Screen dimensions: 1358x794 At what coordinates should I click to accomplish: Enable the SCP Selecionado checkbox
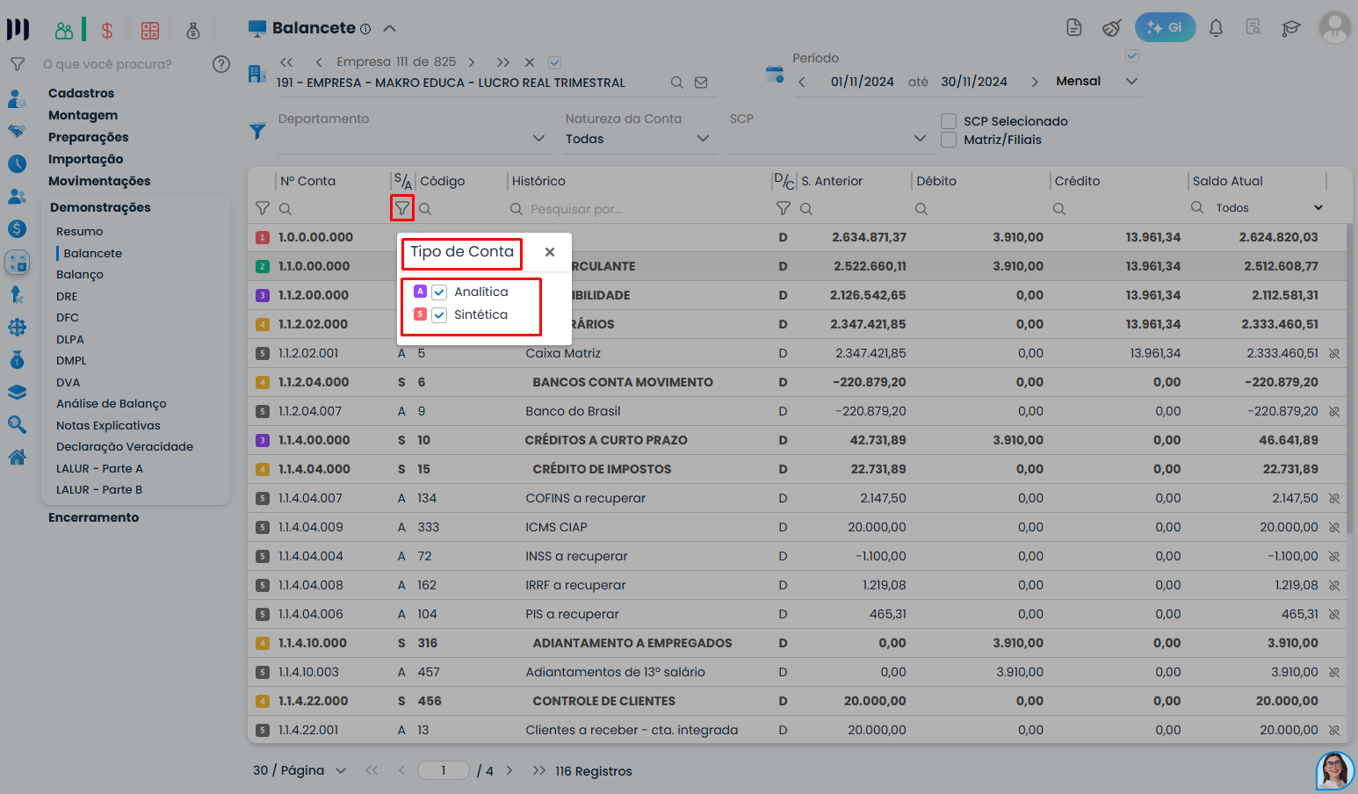click(x=949, y=121)
